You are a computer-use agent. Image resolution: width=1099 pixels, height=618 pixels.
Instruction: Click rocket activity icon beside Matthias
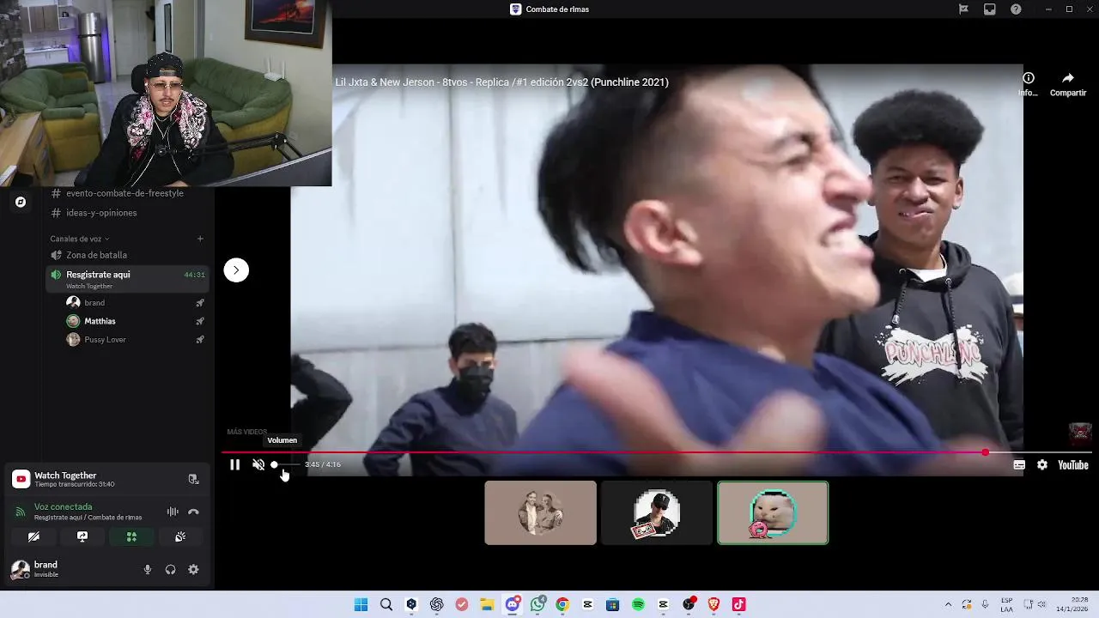pos(200,321)
